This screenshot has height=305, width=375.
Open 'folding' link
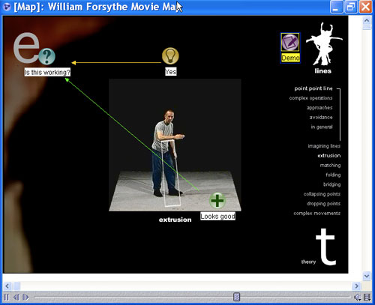pos(333,175)
